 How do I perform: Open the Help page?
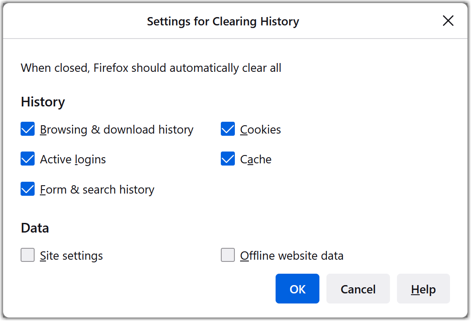point(423,289)
